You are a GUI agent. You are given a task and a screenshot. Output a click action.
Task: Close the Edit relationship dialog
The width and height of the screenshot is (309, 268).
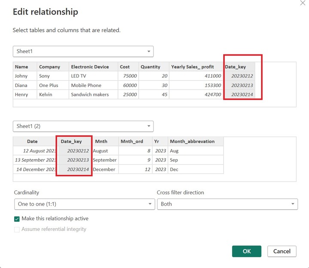[303, 3]
